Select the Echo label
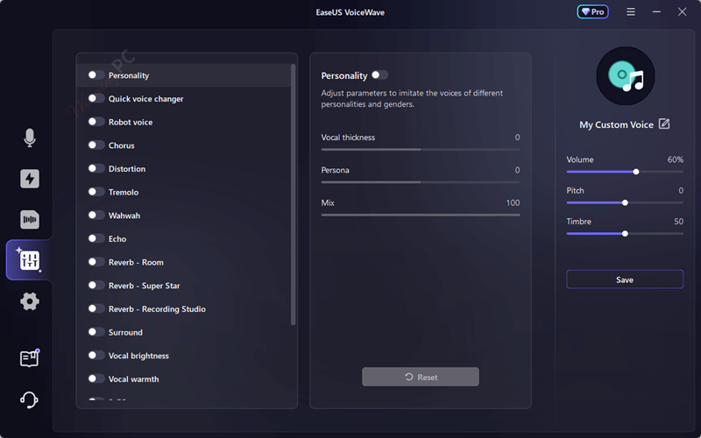The height and width of the screenshot is (438, 701). 117,238
